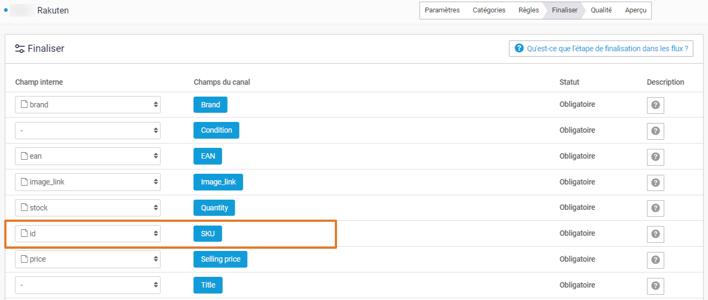The width and height of the screenshot is (708, 300).
Task: Click the Title row description help icon
Action: pyautogui.click(x=655, y=285)
